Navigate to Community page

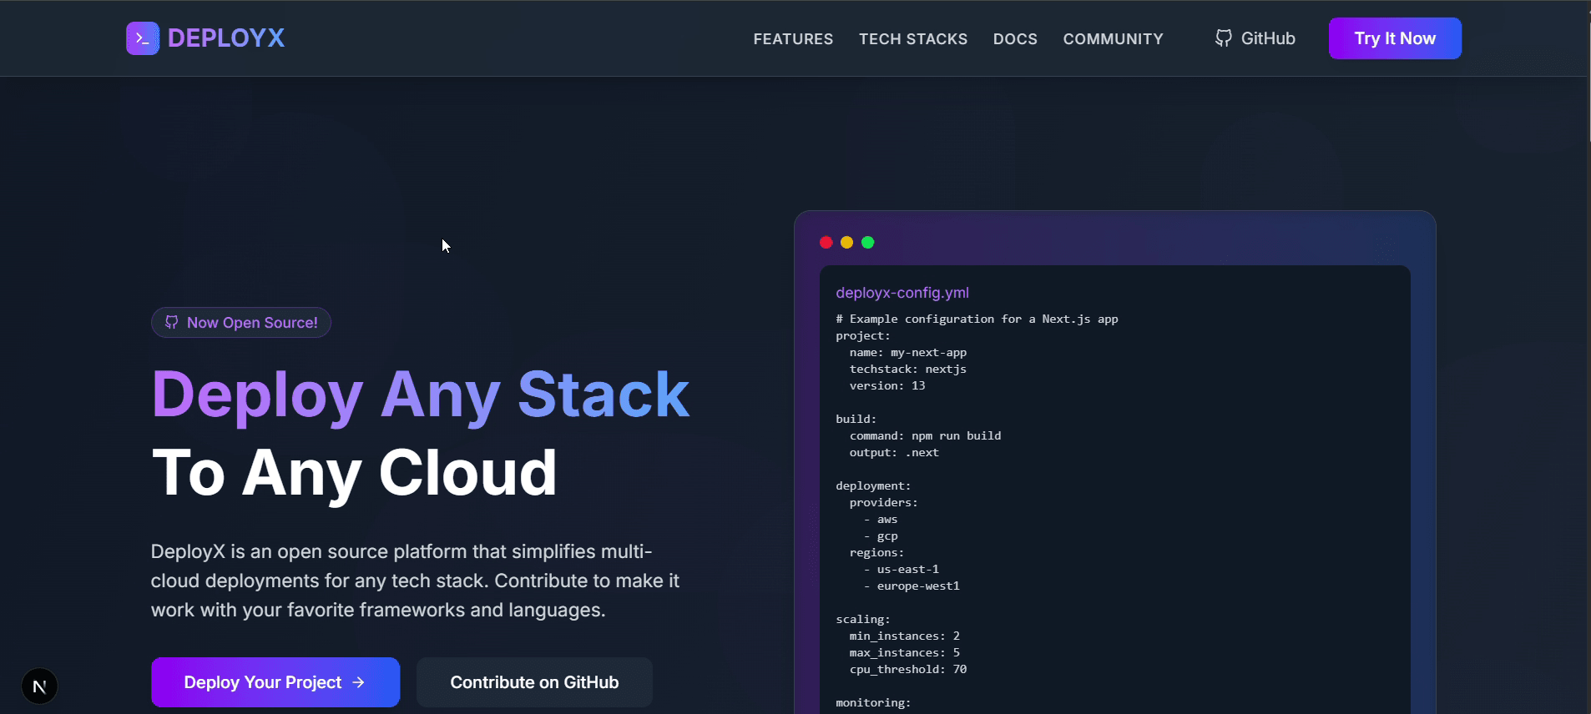click(x=1113, y=39)
